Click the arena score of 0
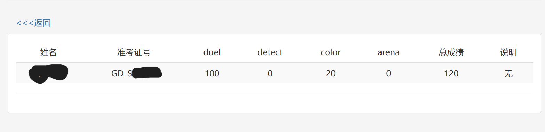The image size is (545, 132). (388, 74)
